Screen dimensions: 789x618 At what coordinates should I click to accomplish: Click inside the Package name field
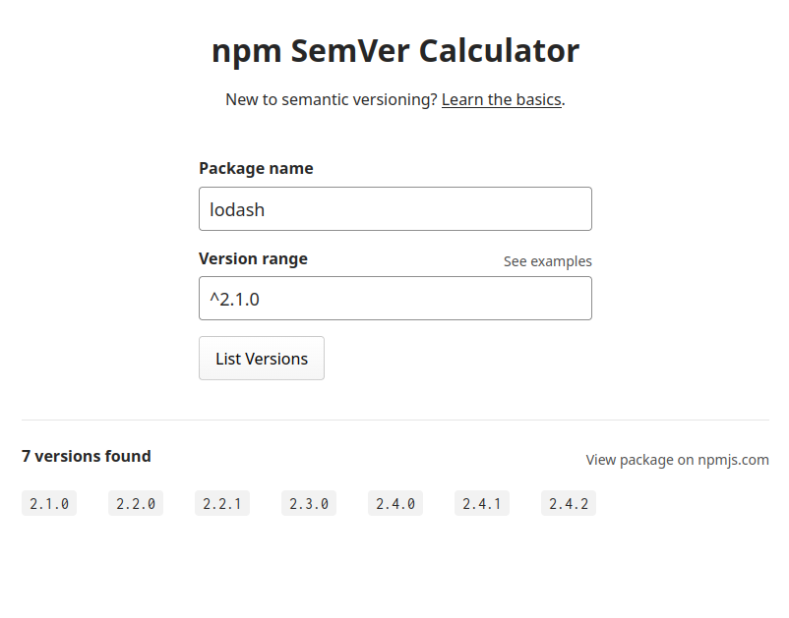394,208
